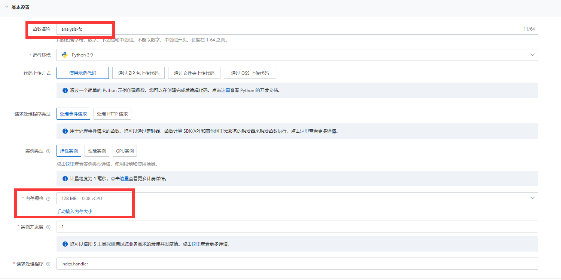Click the 函数名称 input field
Screen dimensions: 561x280
[297, 29]
